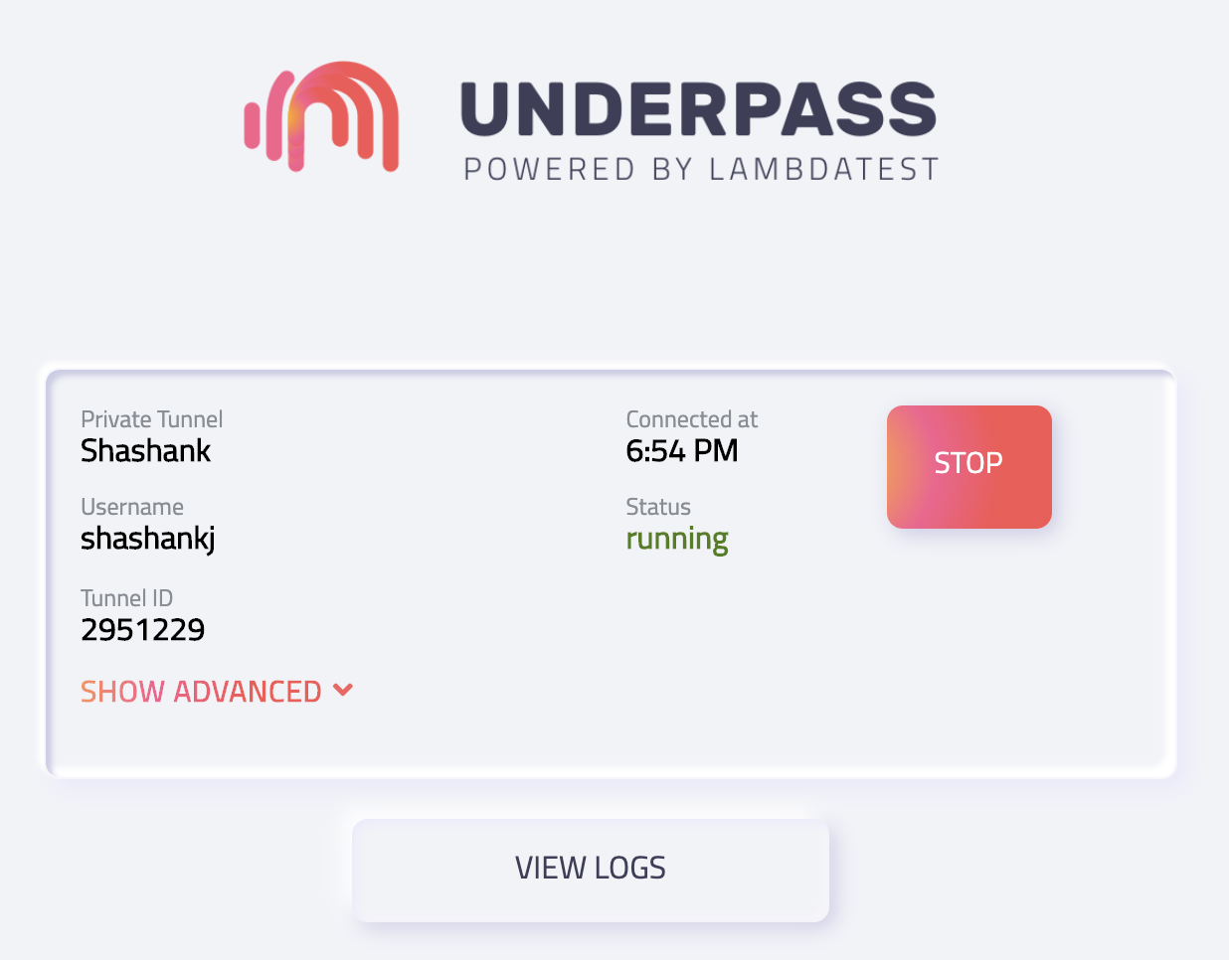Expand the chevron next to Show Advanced
The image size is (1229, 960).
(343, 691)
